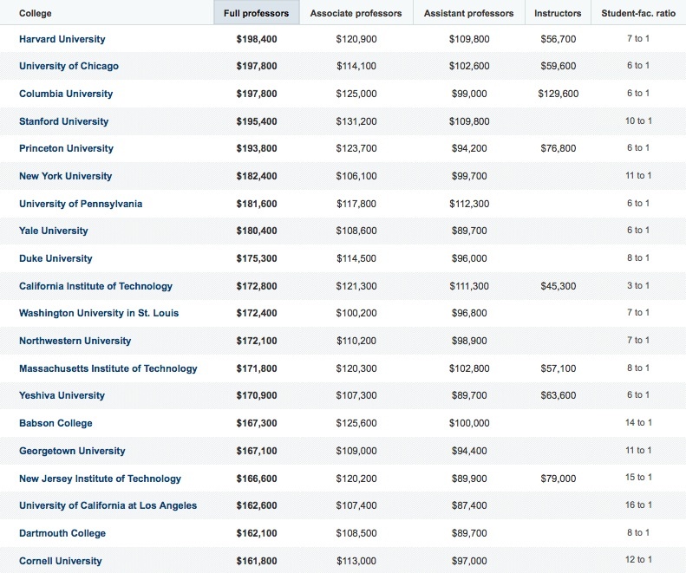This screenshot has width=686, height=573.
Task: Select Massachusetts Institute of Technology link
Action: point(108,368)
